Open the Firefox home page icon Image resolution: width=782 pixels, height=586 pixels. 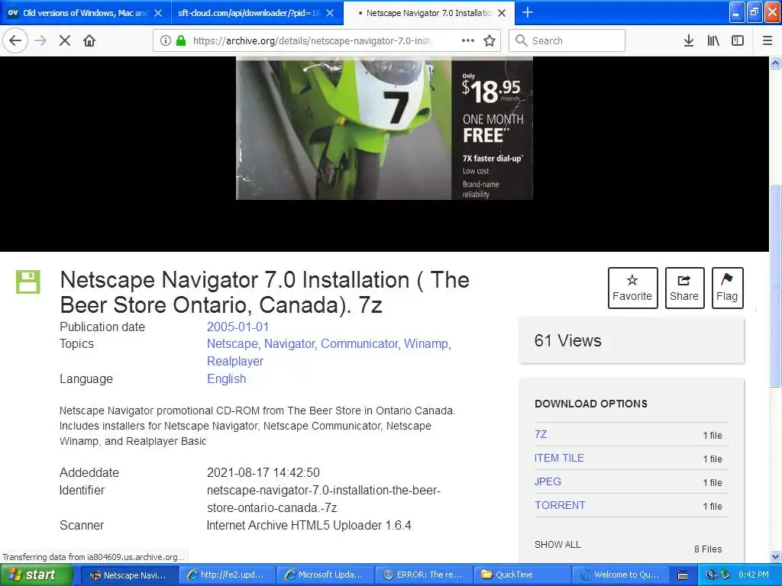click(x=89, y=40)
